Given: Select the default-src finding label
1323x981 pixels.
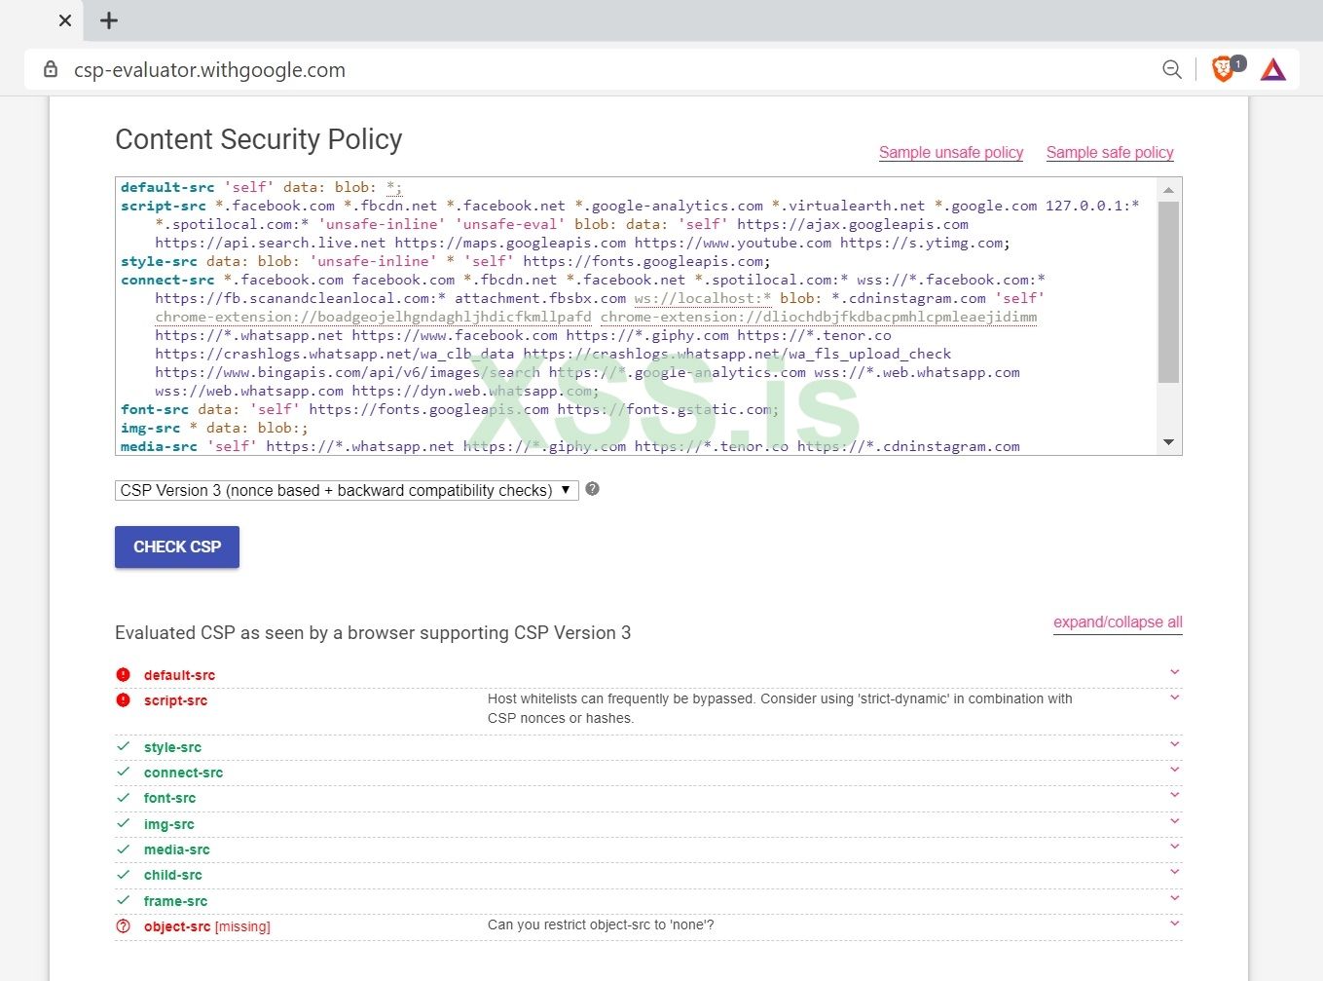Looking at the screenshot, I should (179, 675).
